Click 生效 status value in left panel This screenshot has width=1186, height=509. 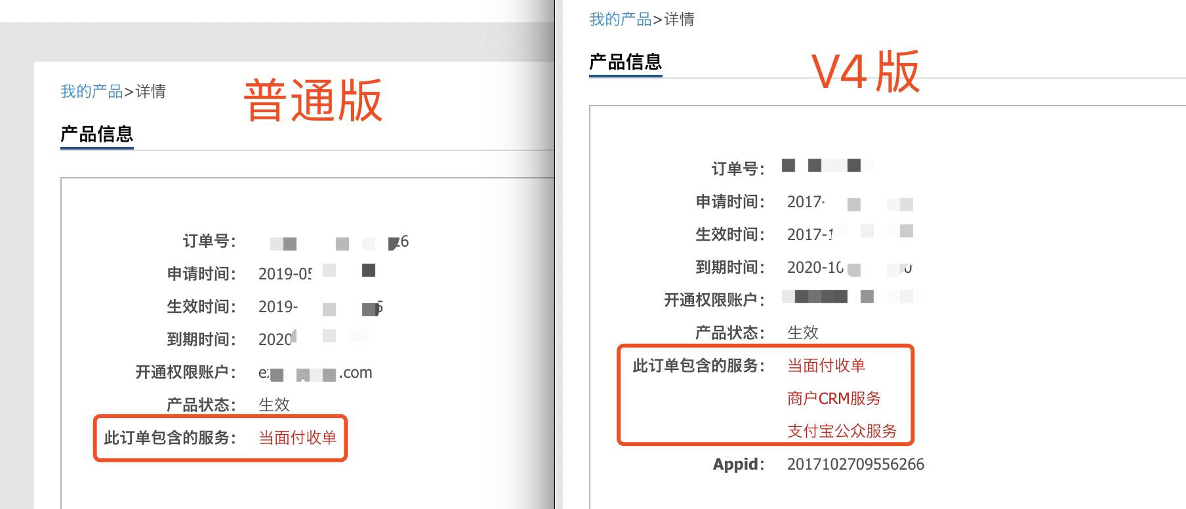274,405
